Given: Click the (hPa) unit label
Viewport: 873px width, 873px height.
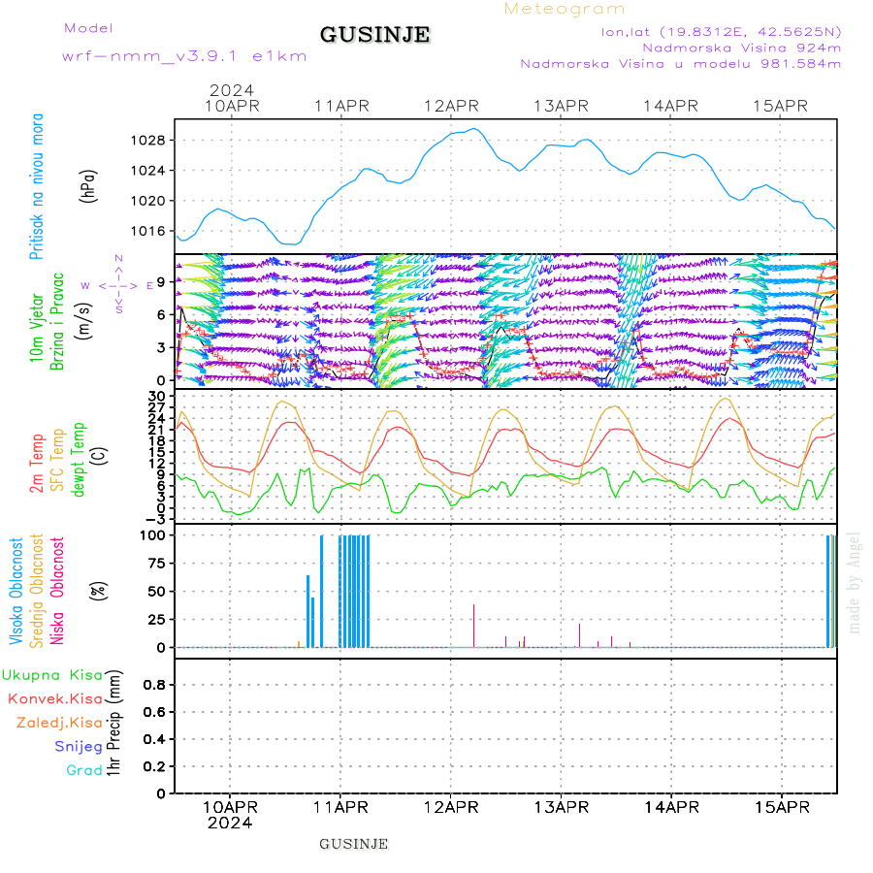Looking at the screenshot, I should pos(88,186).
